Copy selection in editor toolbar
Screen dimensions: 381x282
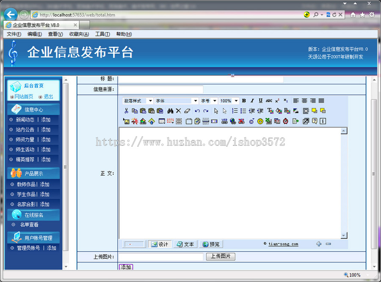click(135, 111)
